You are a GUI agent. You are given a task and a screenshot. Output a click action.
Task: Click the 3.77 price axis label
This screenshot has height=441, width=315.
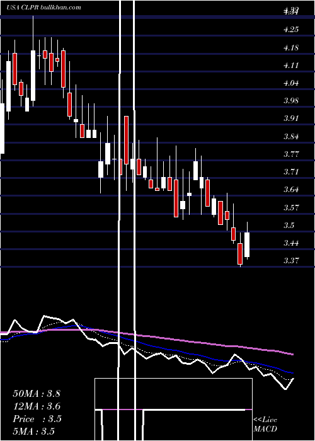click(291, 154)
